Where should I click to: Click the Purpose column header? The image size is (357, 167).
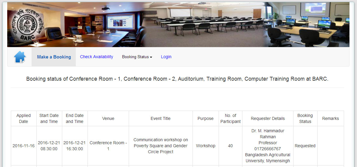pos(205,118)
